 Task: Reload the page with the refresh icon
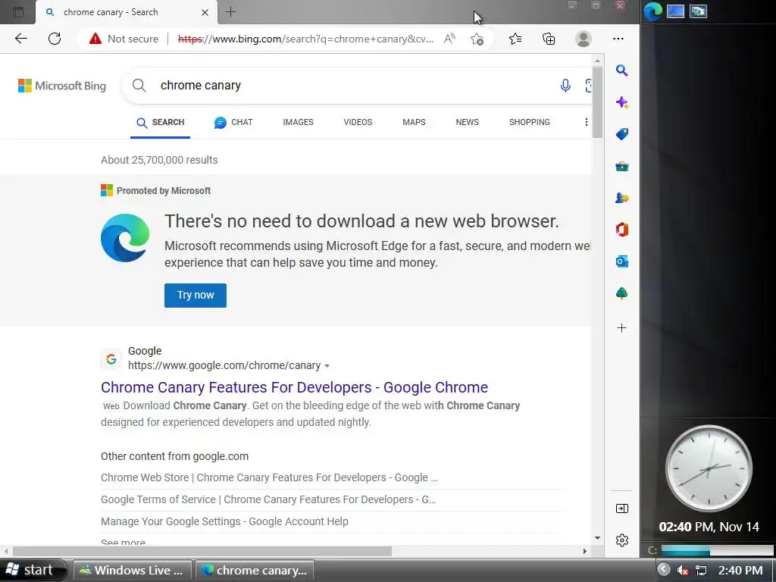55,39
